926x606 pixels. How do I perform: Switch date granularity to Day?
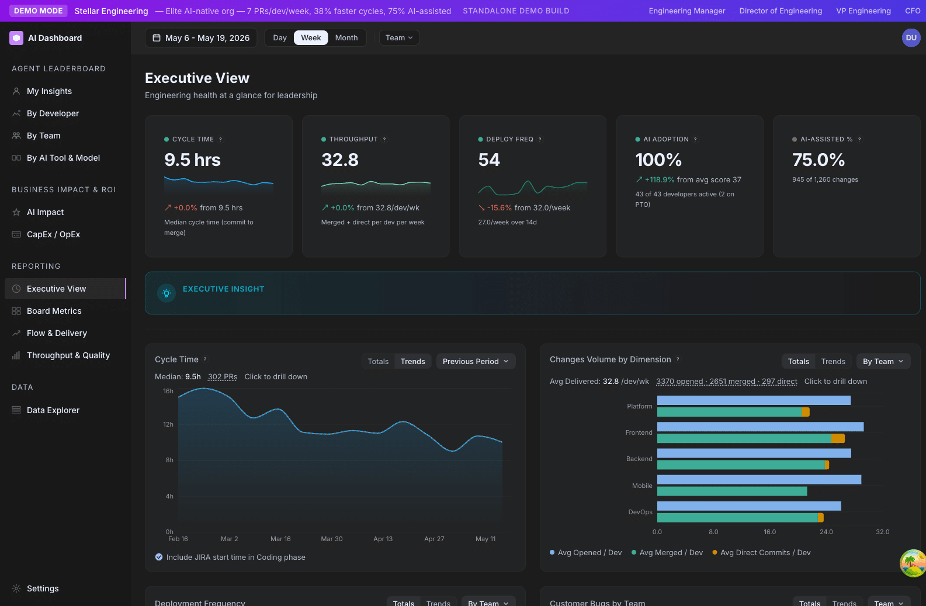280,38
